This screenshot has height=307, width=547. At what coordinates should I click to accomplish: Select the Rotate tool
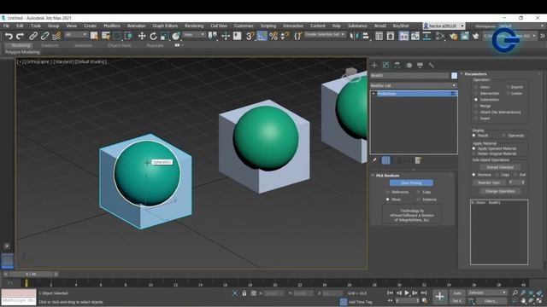153,36
